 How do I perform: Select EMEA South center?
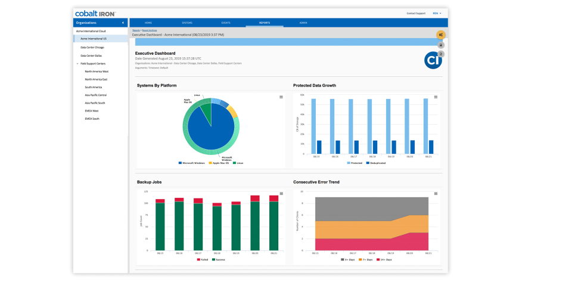click(92, 119)
